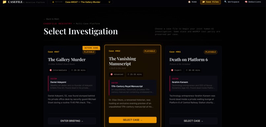Click the Case #052 label
Screen dimensions: 266x127
(x=114, y=51)
